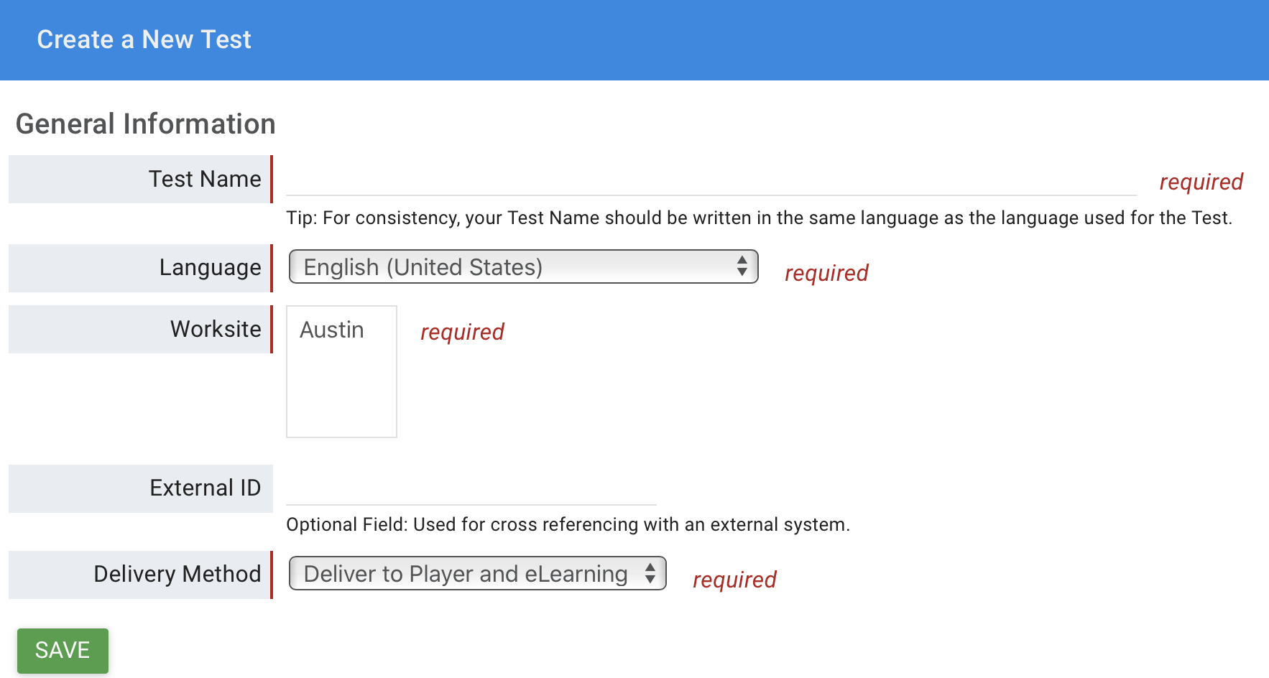This screenshot has height=678, width=1269.
Task: Click the required marker beside Delivery Method
Action: tap(734, 580)
